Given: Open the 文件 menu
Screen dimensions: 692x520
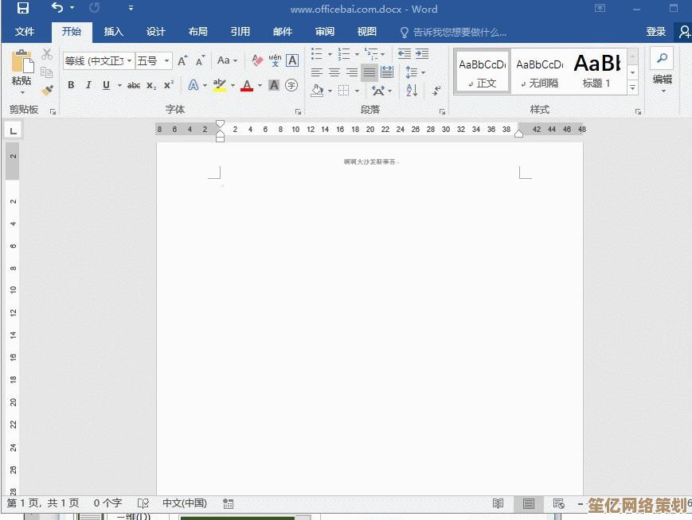Looking at the screenshot, I should [25, 32].
